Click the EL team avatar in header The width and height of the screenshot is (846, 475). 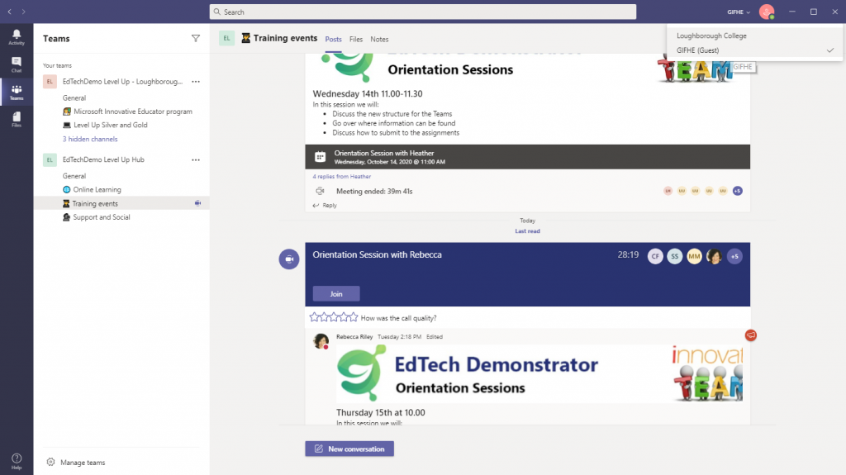click(226, 38)
